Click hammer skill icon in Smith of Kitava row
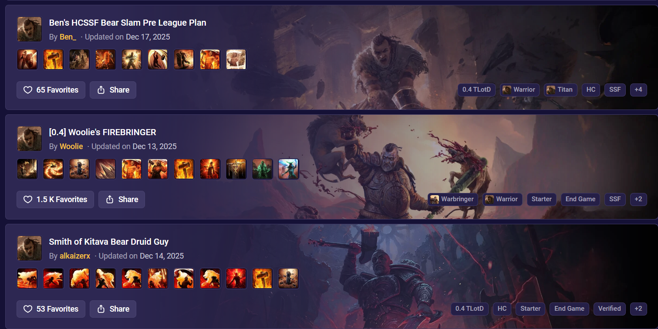The image size is (658, 329). click(263, 279)
